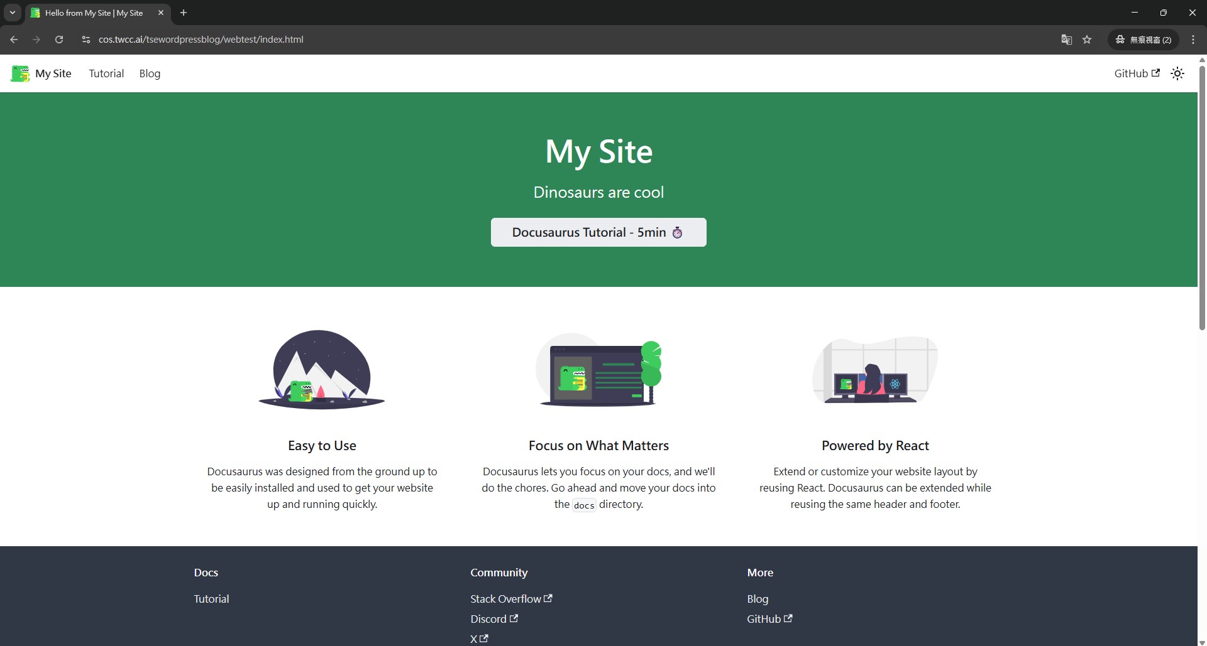The height and width of the screenshot is (646, 1207).
Task: Minimize the browser window
Action: coord(1135,13)
